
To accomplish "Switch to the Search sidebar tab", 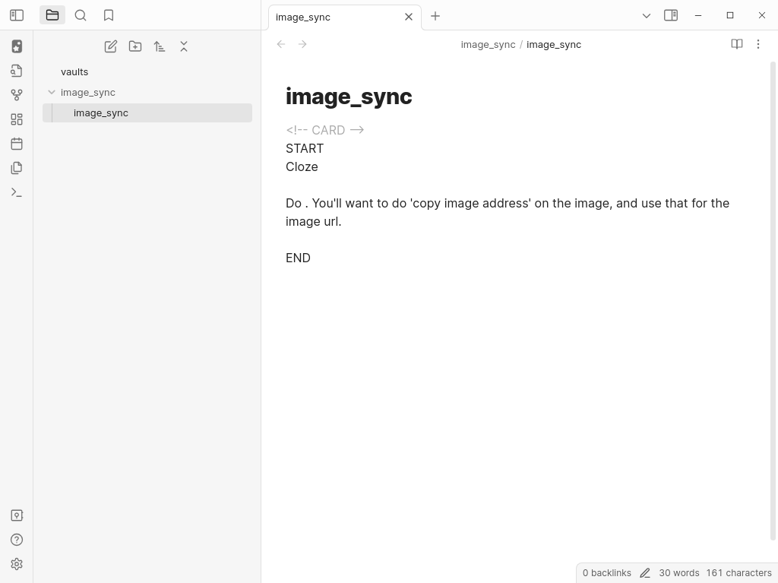I will click(81, 15).
